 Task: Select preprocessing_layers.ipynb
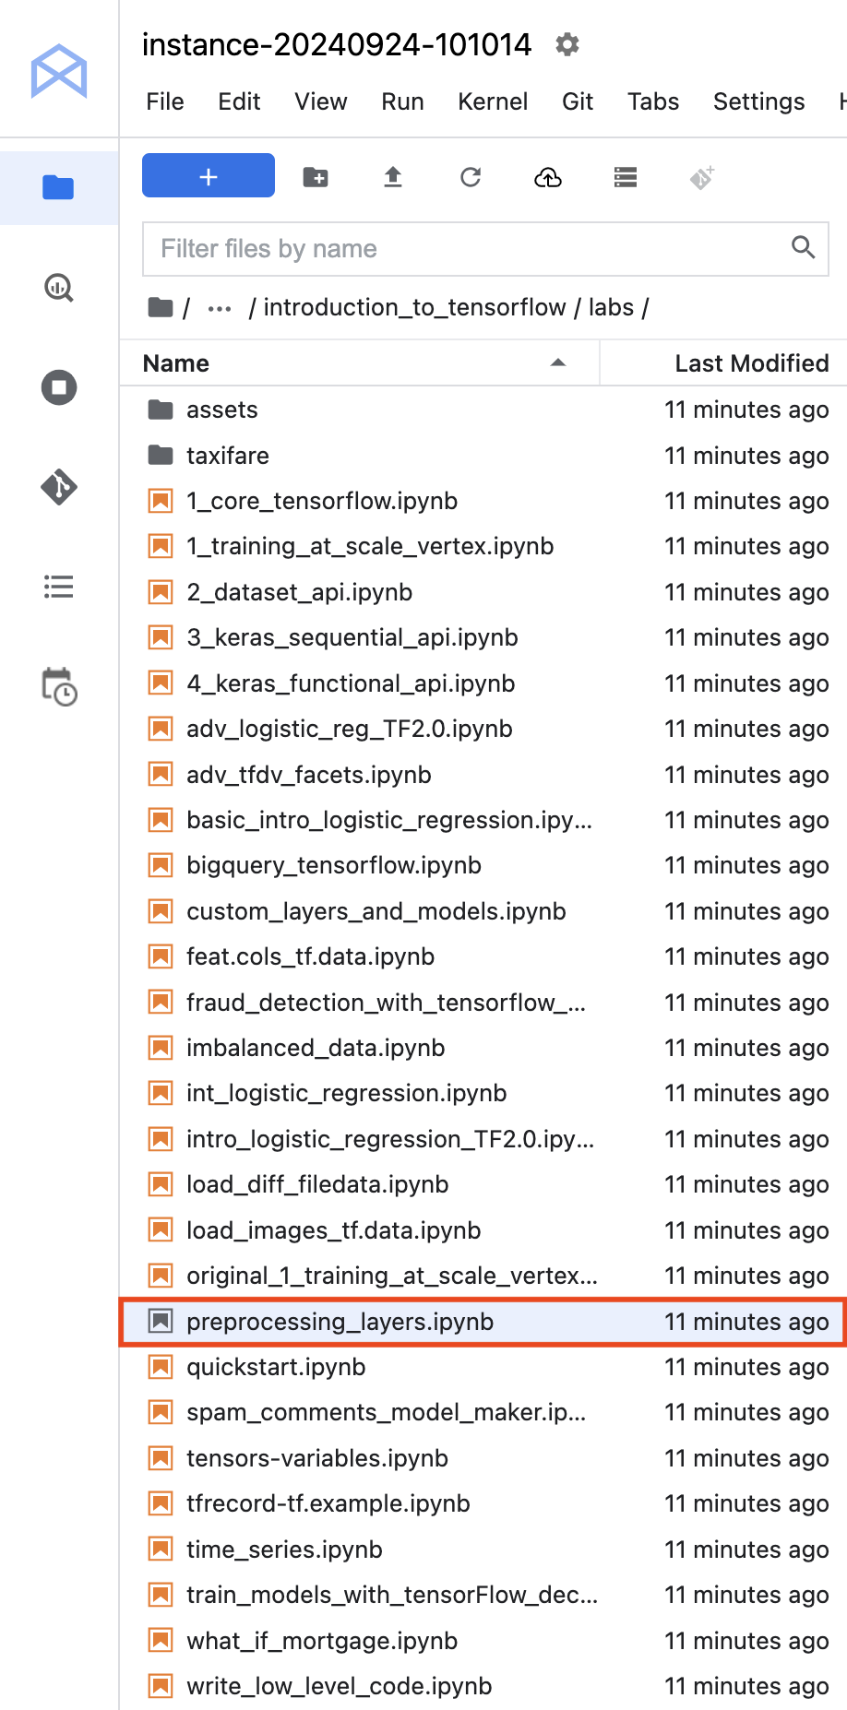coord(483,1322)
